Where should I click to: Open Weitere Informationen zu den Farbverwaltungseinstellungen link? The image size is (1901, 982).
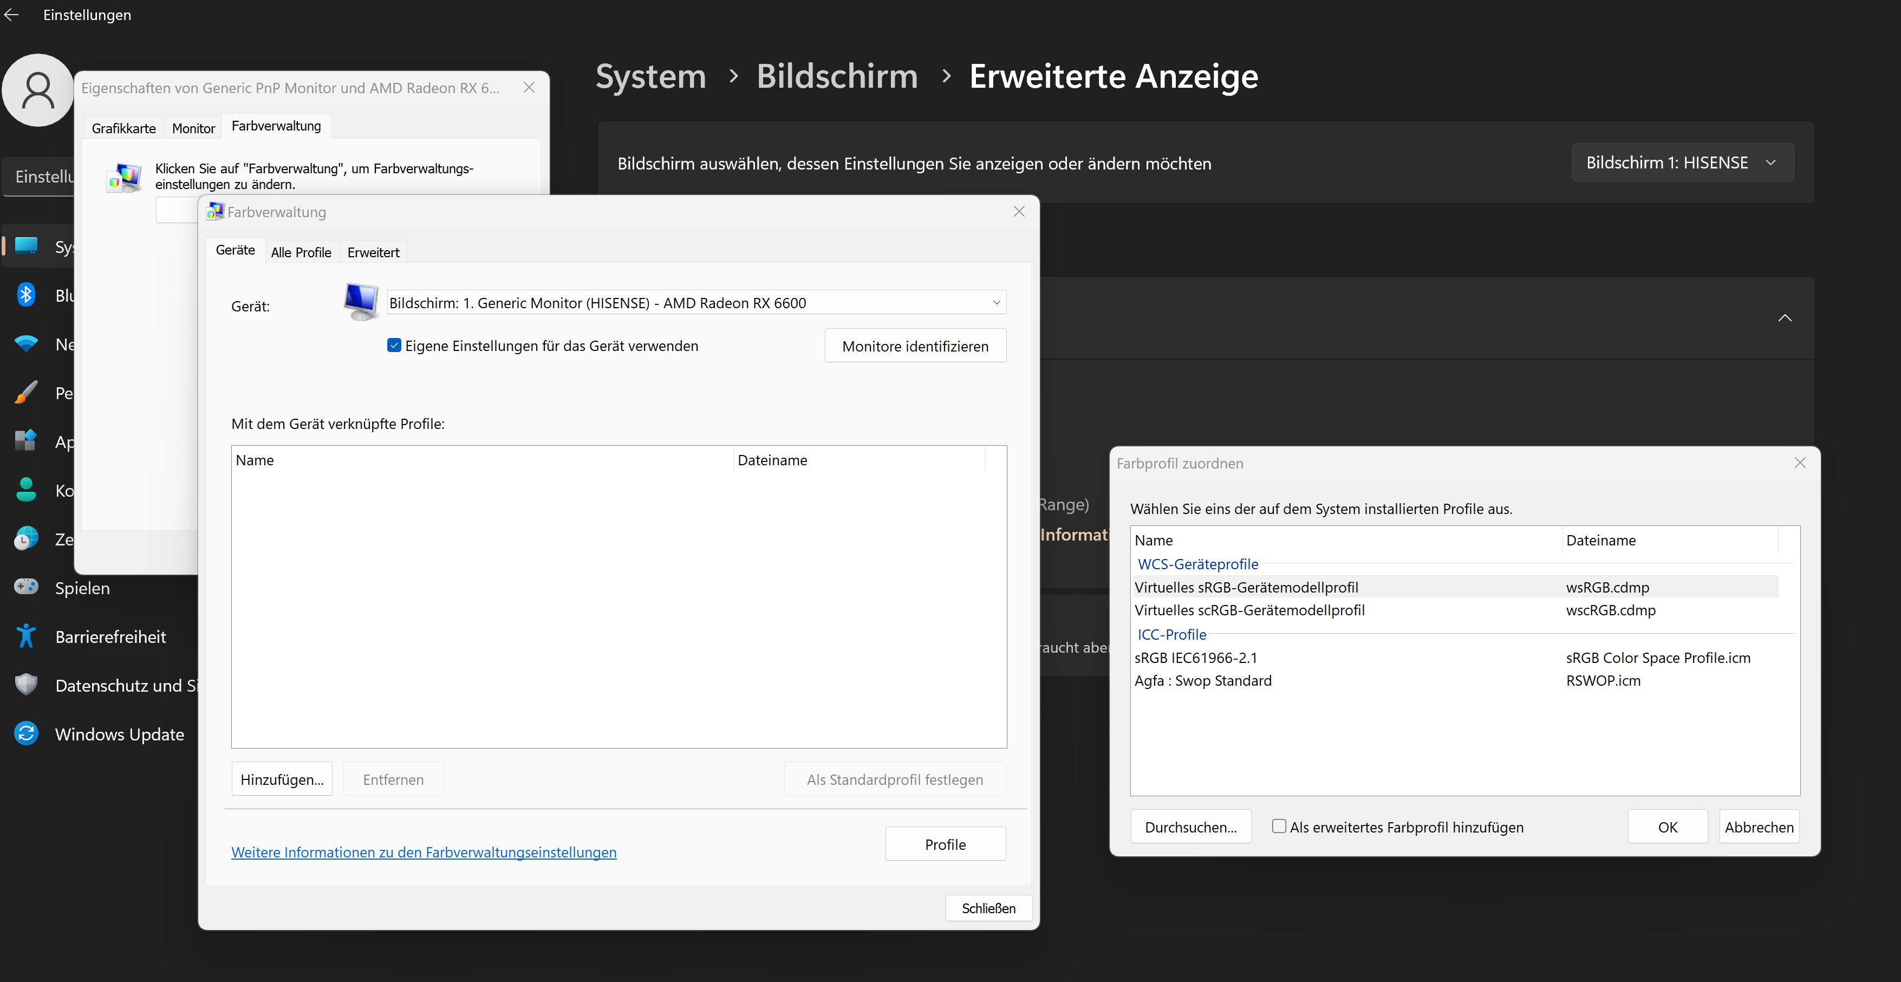424,852
